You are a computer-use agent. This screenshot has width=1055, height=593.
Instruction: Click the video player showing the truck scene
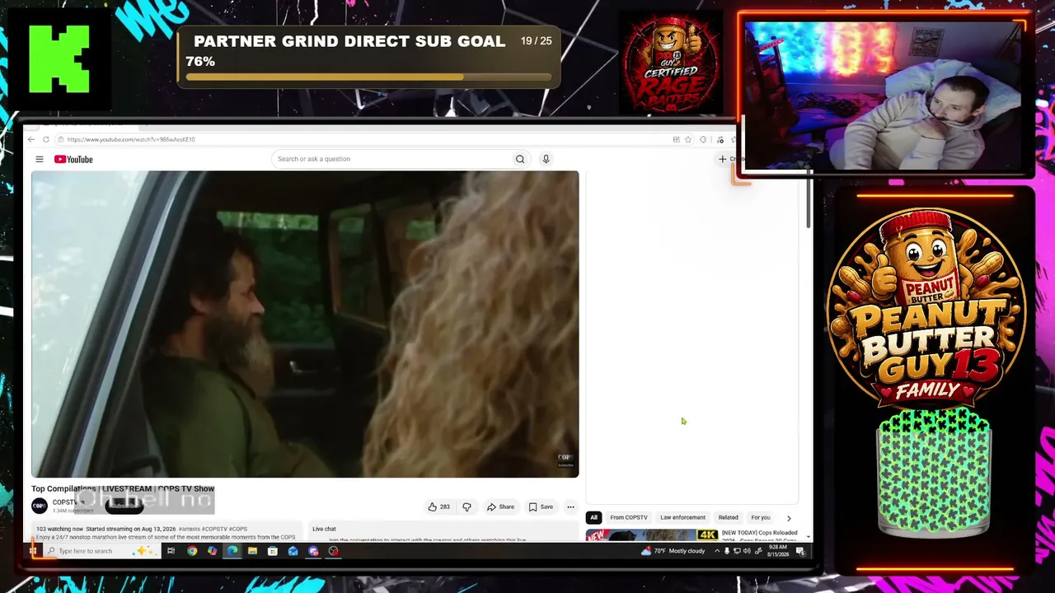305,324
